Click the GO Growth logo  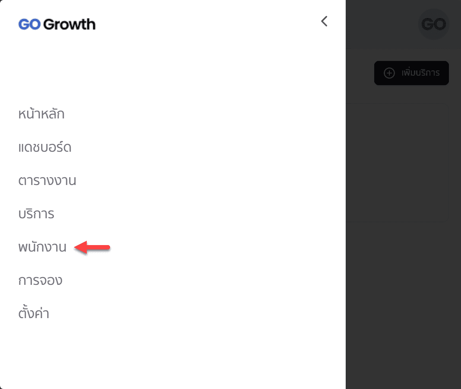click(57, 24)
